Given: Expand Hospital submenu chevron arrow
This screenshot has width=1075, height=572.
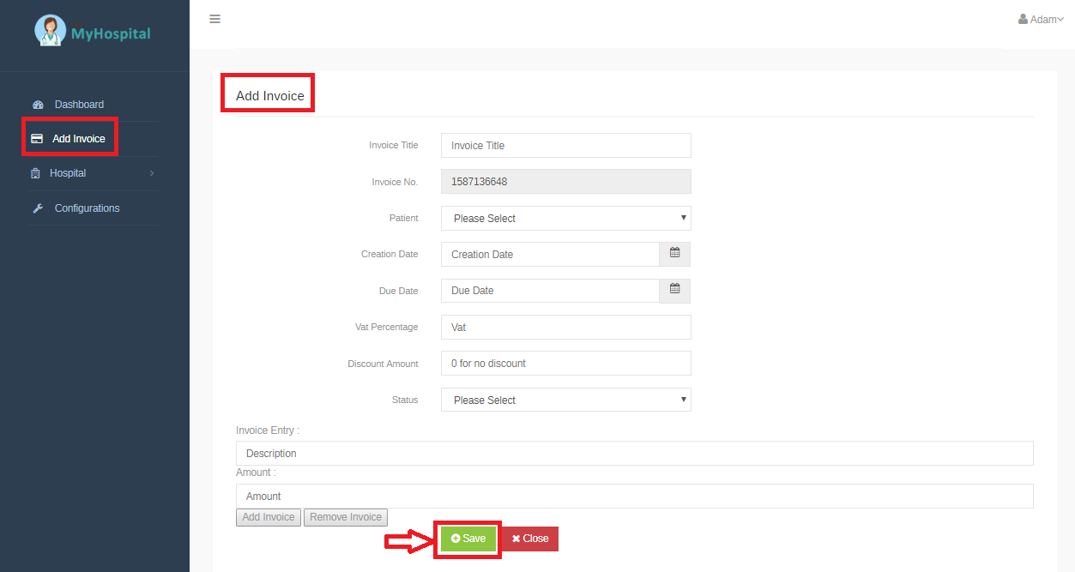Looking at the screenshot, I should tap(152, 173).
